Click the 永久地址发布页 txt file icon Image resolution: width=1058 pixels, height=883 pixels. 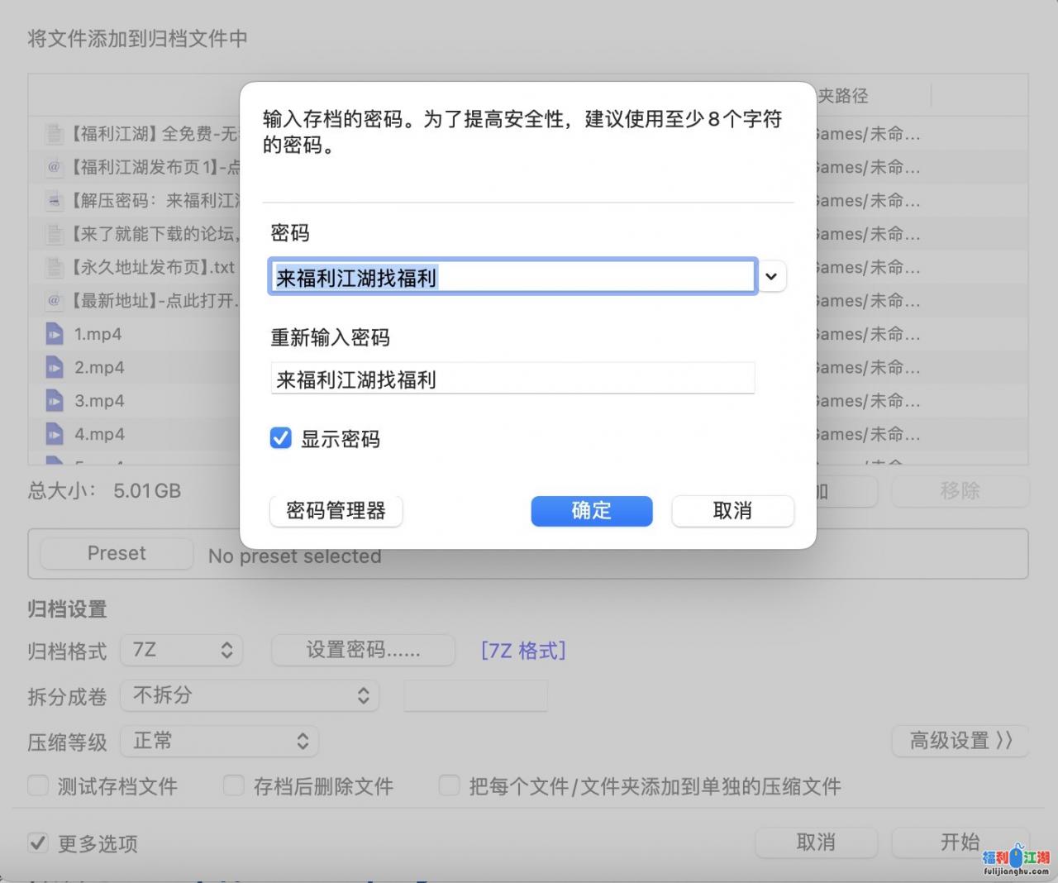pyautogui.click(x=54, y=268)
